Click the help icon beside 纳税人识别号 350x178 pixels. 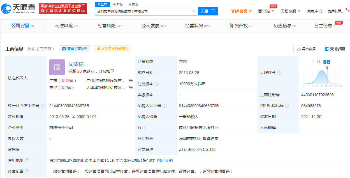pyautogui.click(x=164, y=106)
